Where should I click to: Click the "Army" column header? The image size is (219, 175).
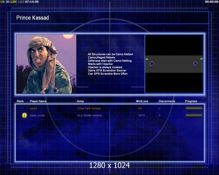[80, 101]
